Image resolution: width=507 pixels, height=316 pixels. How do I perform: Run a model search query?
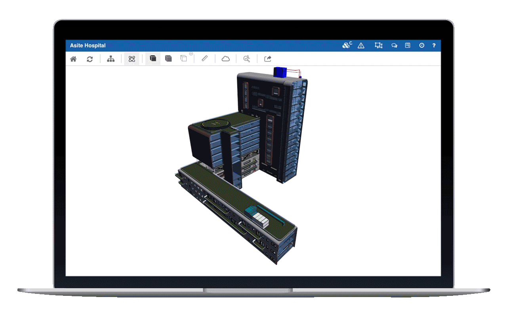click(246, 58)
